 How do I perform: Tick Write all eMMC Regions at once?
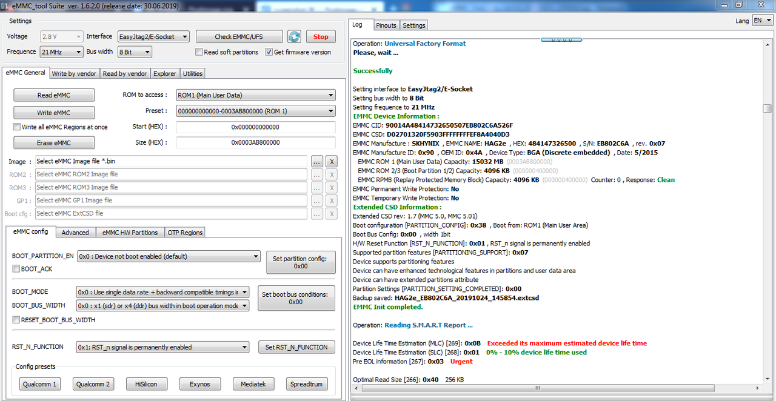16,127
